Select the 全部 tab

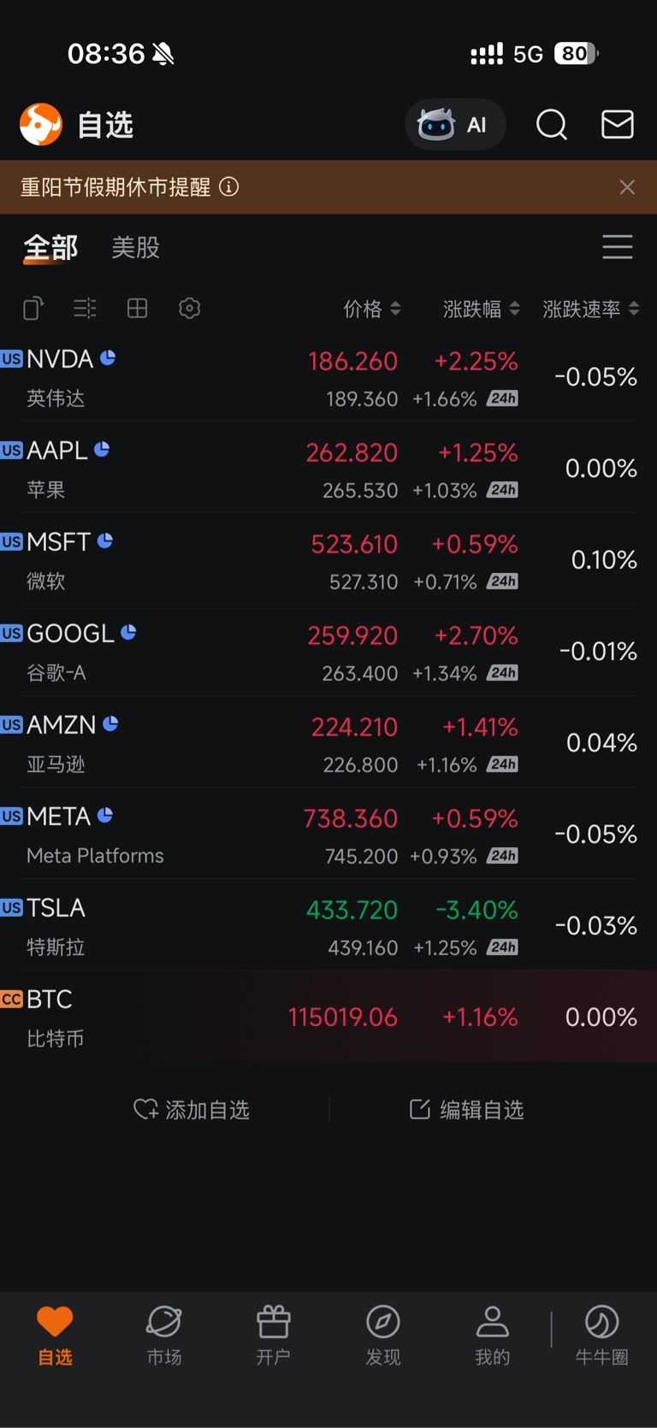(x=50, y=248)
